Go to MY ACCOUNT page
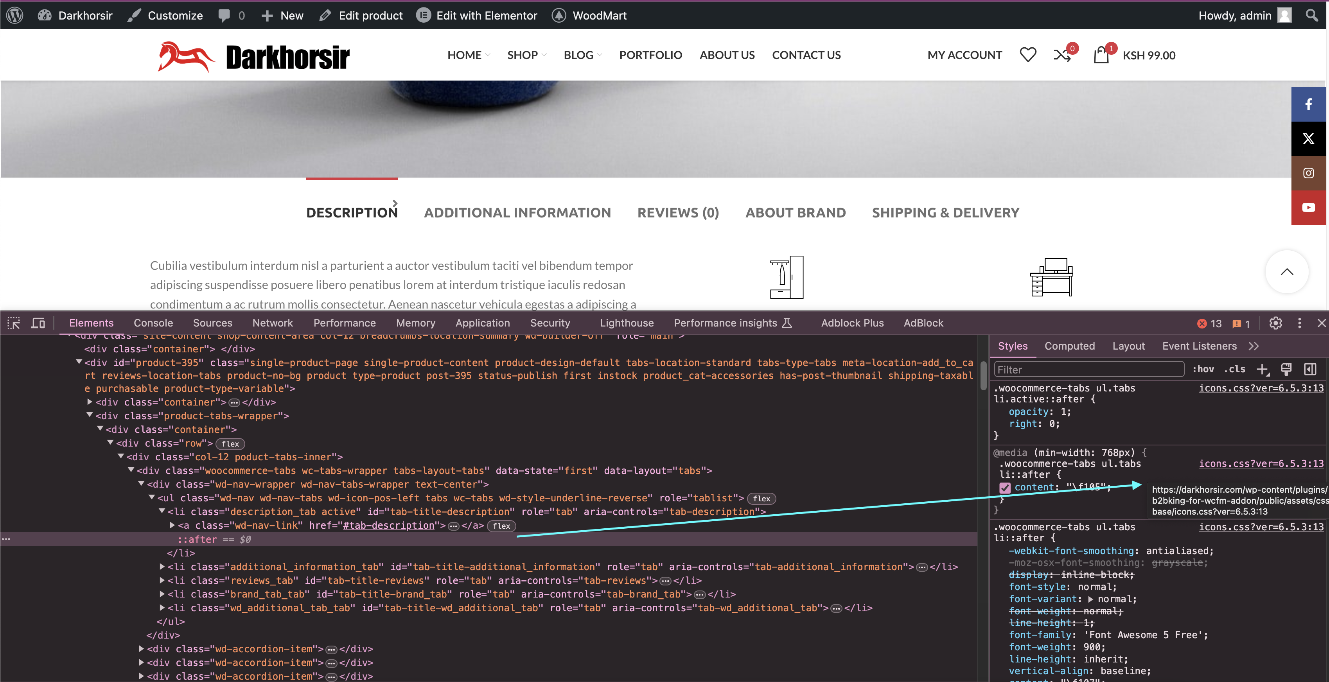The width and height of the screenshot is (1329, 682). tap(964, 55)
